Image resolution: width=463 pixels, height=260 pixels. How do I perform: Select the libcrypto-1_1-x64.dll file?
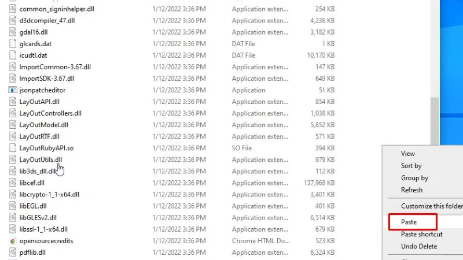tap(49, 195)
